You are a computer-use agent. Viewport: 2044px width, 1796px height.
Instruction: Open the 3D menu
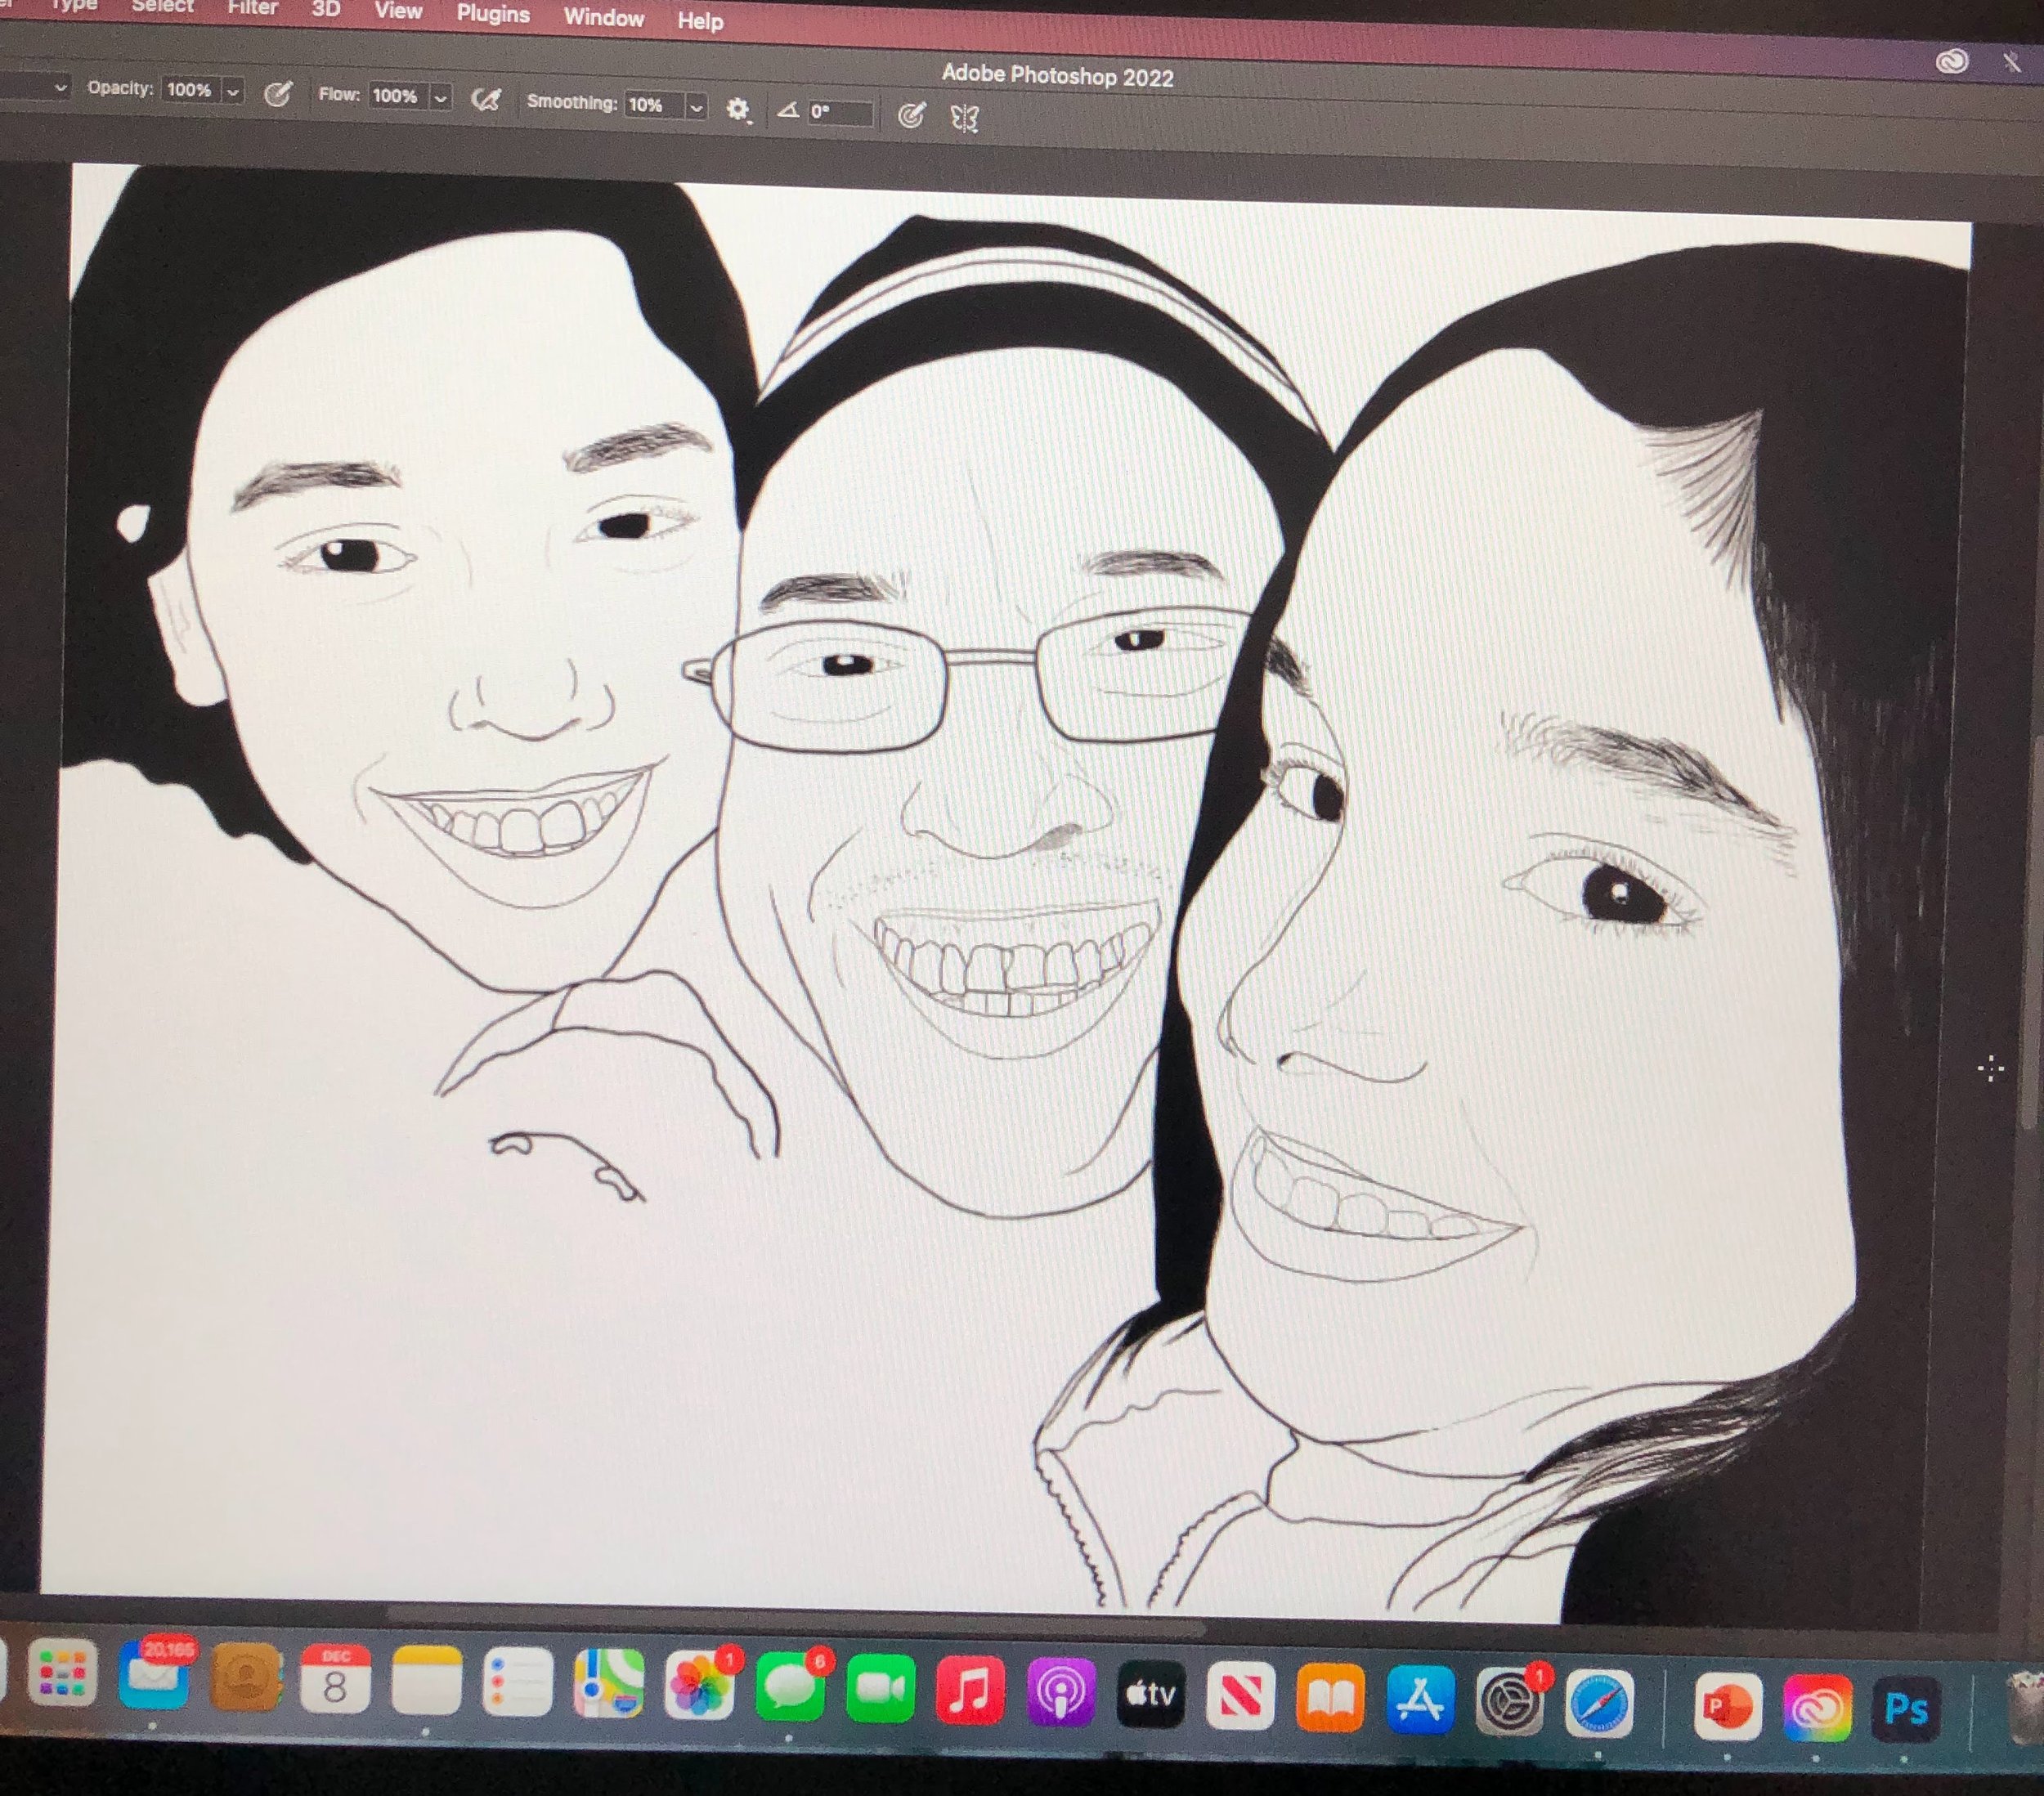coord(326,9)
